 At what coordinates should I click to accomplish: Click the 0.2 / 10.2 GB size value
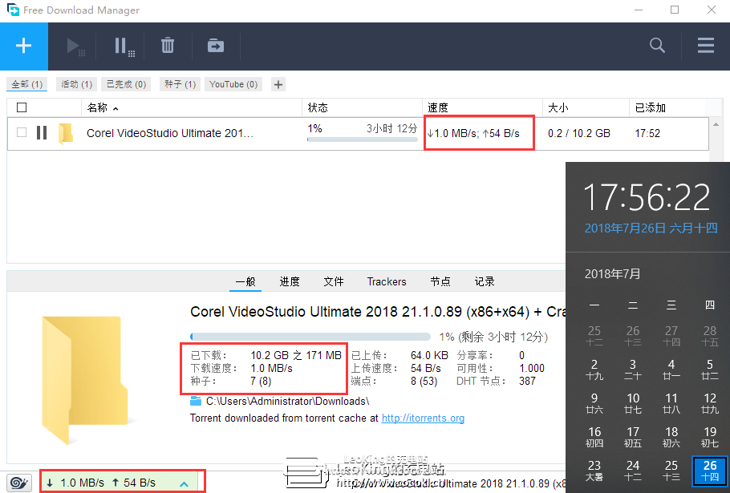coord(578,133)
